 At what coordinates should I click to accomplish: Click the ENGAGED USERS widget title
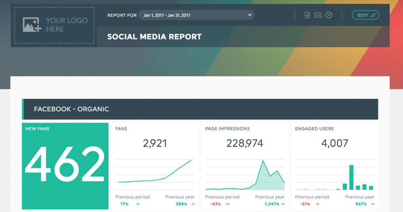[x=314, y=129]
